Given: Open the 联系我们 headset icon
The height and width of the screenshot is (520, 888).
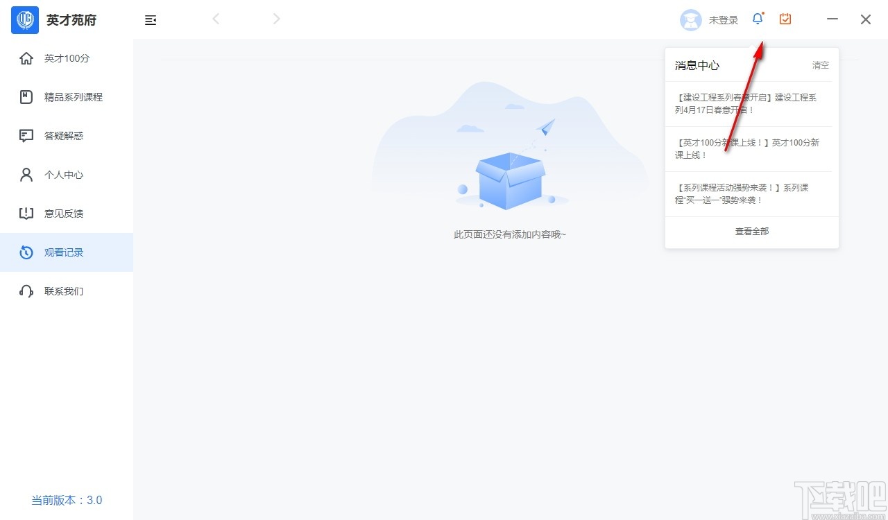Looking at the screenshot, I should pos(26,291).
